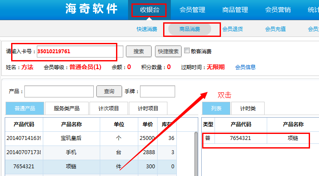The width and height of the screenshot is (319, 176).
Task: Click the 产品 search input field
Action: [x=59, y=91]
